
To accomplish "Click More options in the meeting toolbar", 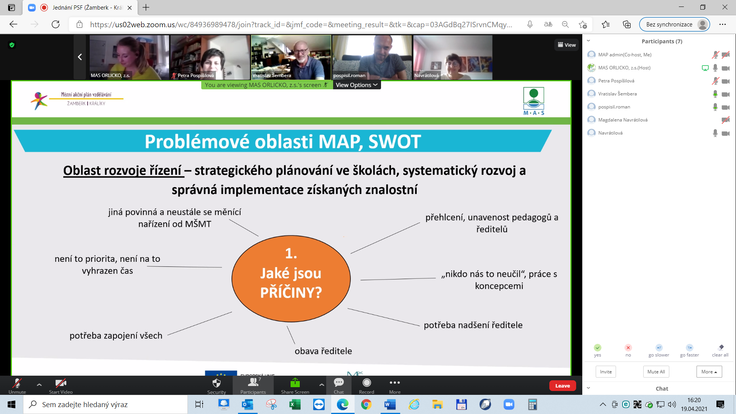I will [x=394, y=385].
